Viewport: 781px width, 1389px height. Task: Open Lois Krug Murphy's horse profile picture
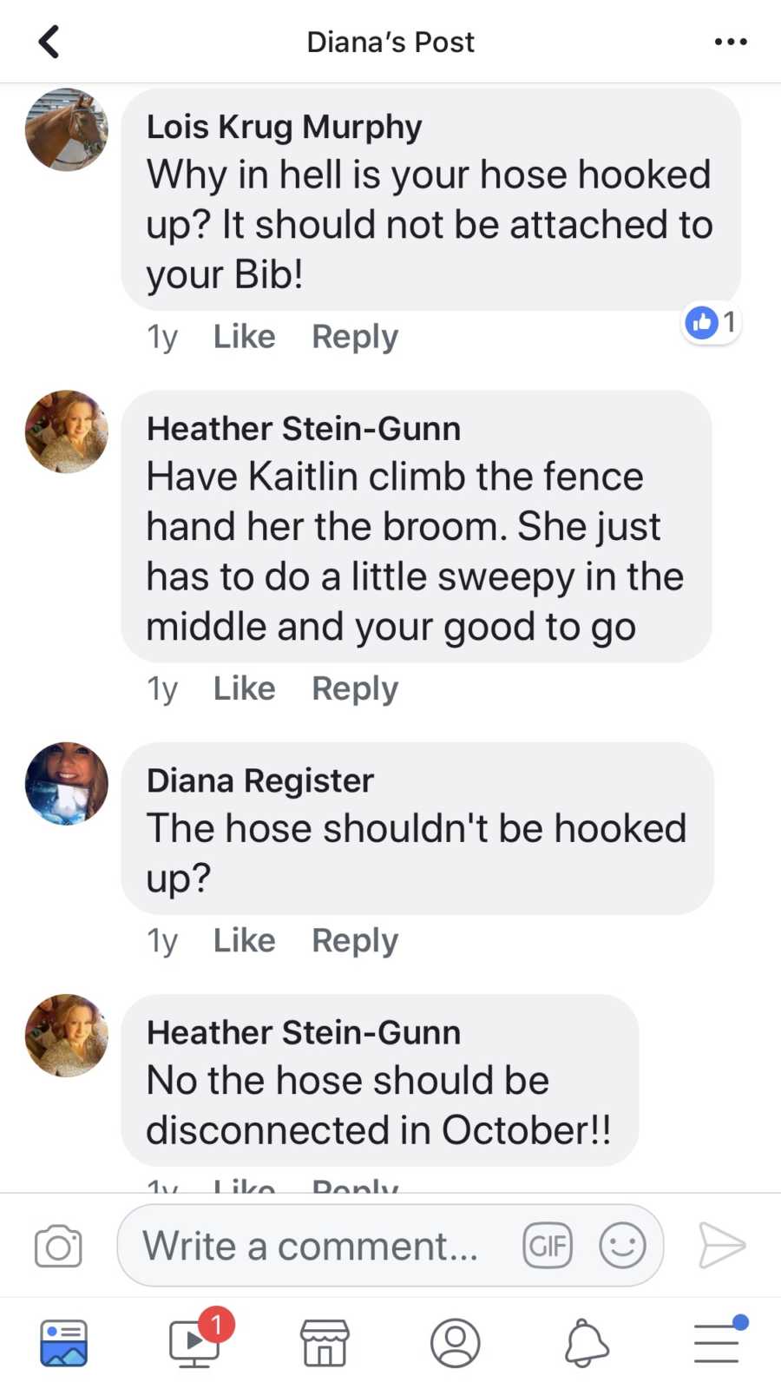pos(67,129)
